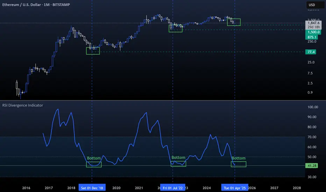Select the Bottom label near Dec '18
Image resolution: width=326 pixels, height=192 pixels.
(94, 158)
